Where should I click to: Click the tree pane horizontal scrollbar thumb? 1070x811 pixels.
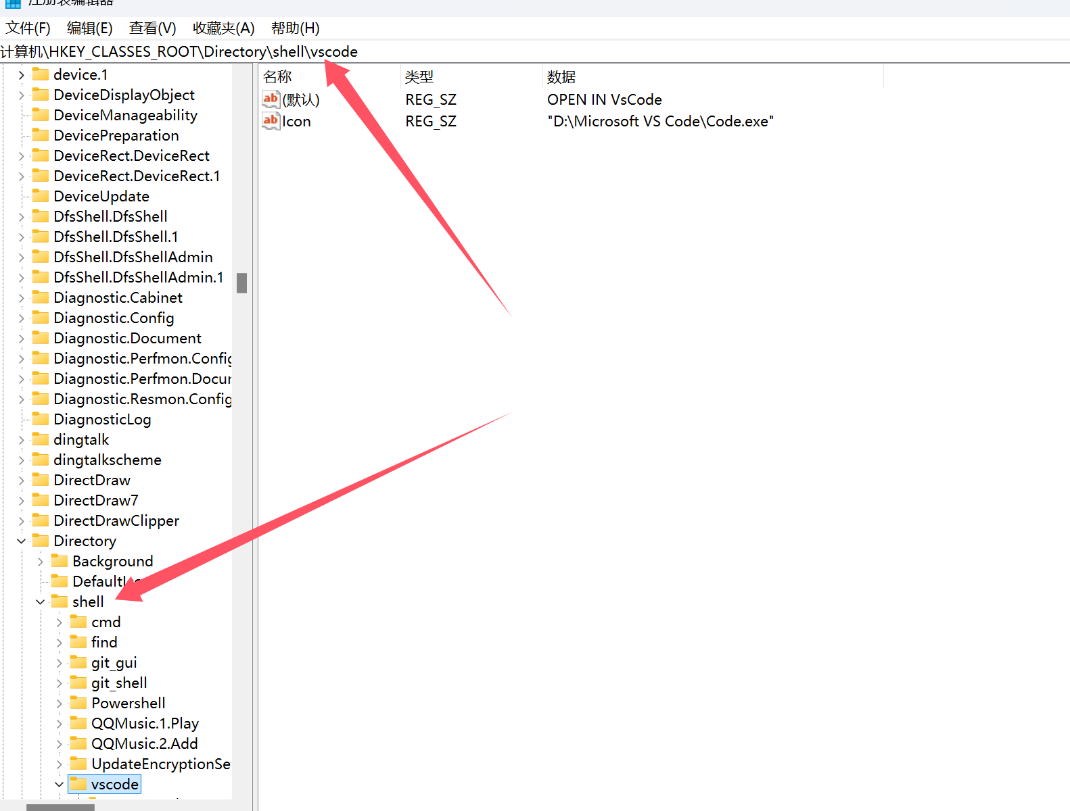(60, 807)
